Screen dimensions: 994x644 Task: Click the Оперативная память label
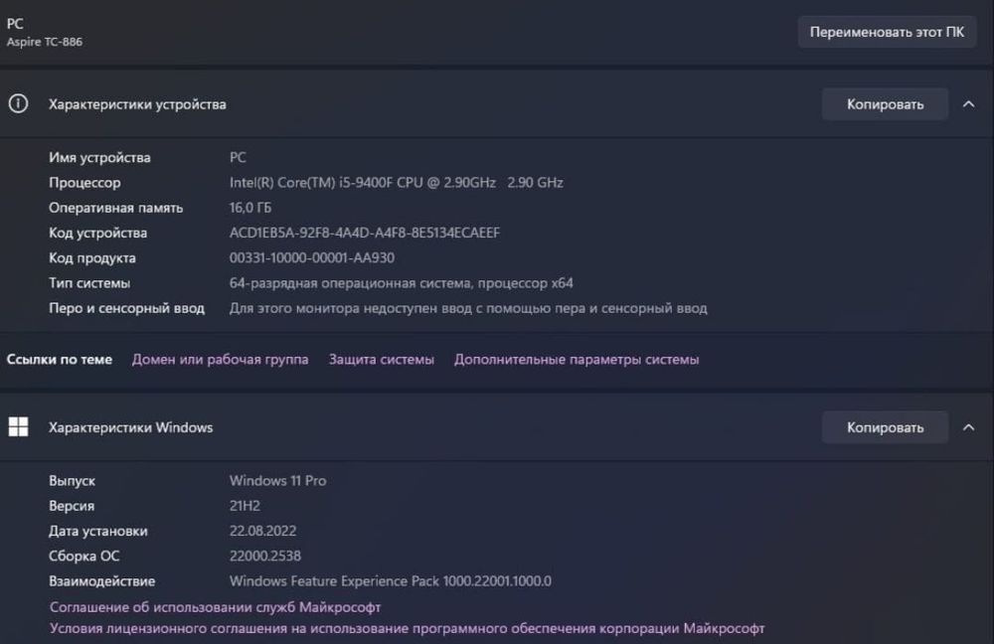115,208
